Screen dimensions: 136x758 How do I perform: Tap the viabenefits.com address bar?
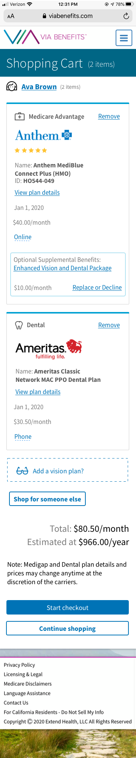tap(68, 16)
